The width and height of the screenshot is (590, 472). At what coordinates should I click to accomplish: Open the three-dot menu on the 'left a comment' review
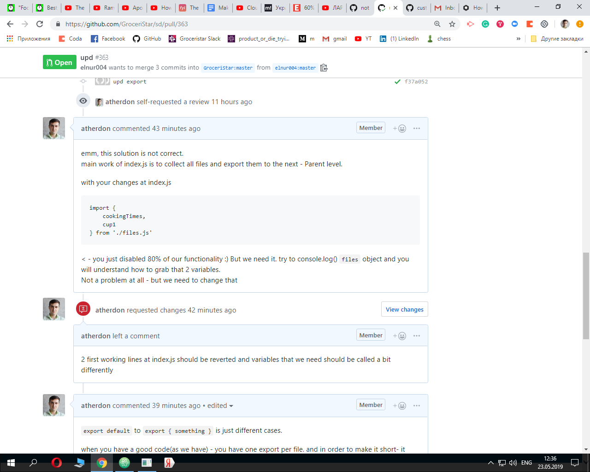[417, 336]
